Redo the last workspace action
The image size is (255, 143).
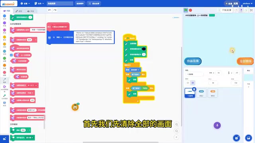coord(55,10)
